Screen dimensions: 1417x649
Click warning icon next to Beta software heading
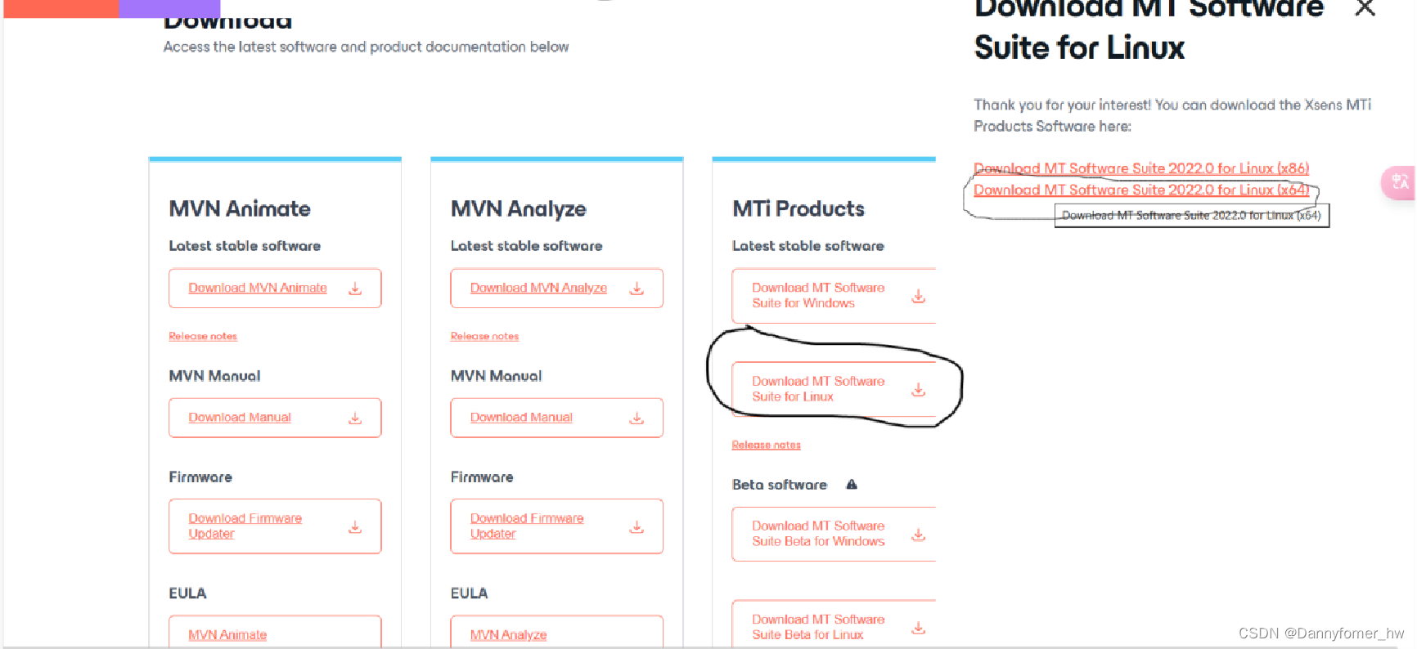851,484
